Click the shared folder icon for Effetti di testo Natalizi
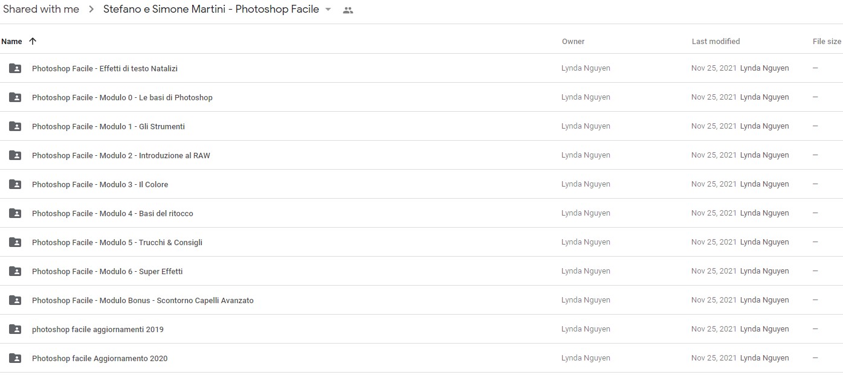 (x=15, y=68)
